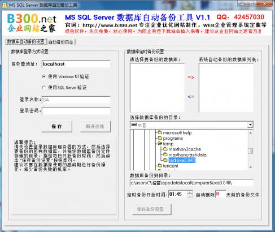Viewport: 275px width, 232px height.
Task: Click the app icon in the title bar
Action: tap(4, 5)
